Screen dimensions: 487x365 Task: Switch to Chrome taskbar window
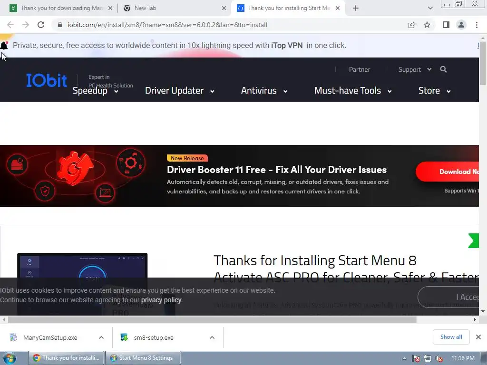click(x=66, y=358)
